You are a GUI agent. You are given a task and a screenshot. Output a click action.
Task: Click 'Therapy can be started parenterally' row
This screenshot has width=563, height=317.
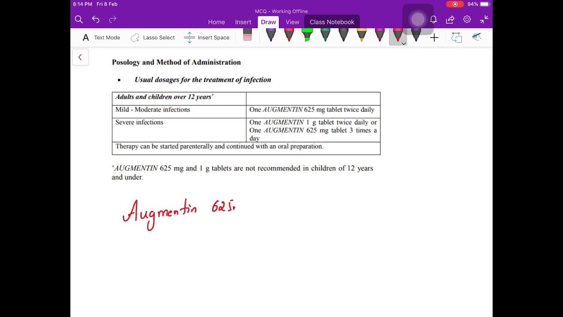tap(246, 147)
